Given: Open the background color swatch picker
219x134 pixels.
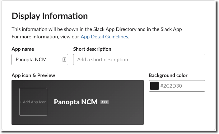Looking at the screenshot, I should (x=154, y=86).
